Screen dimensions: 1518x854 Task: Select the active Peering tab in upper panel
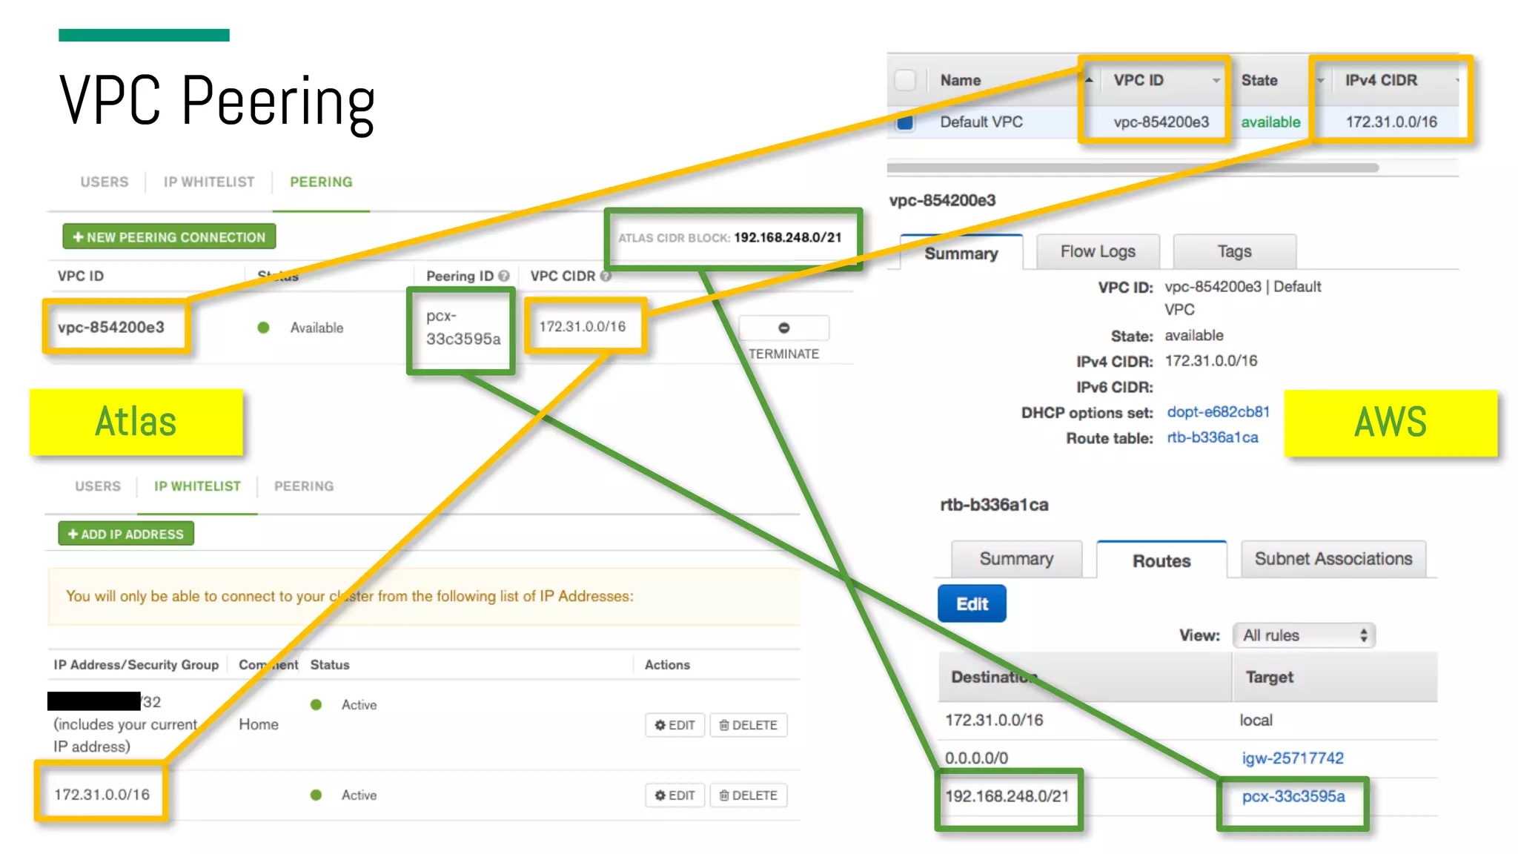(321, 182)
